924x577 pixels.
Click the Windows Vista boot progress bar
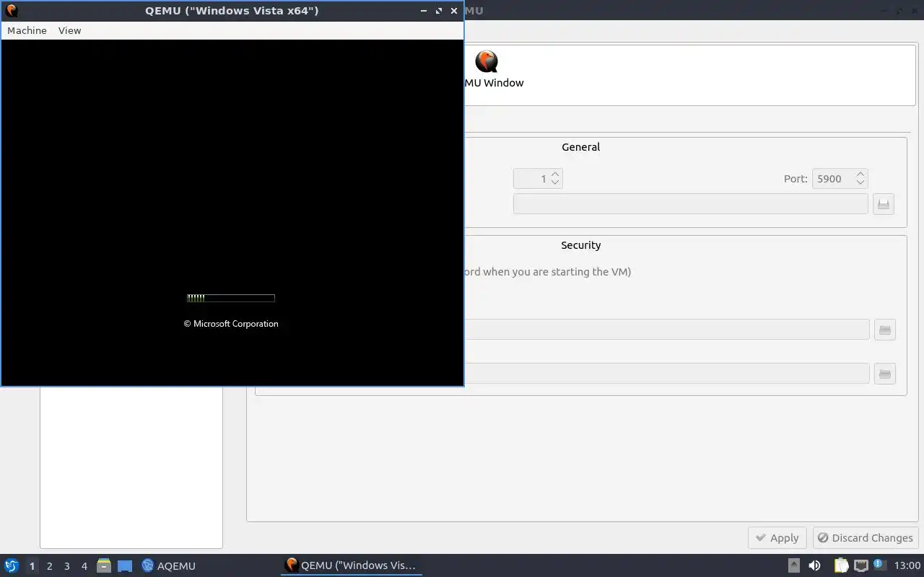pos(231,298)
